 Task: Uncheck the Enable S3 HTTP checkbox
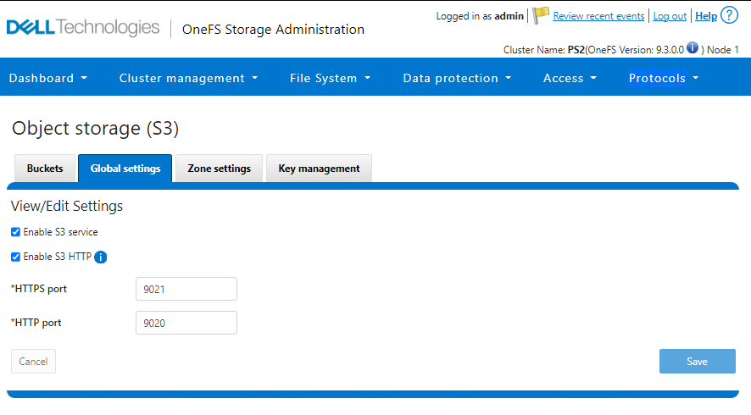(15, 257)
